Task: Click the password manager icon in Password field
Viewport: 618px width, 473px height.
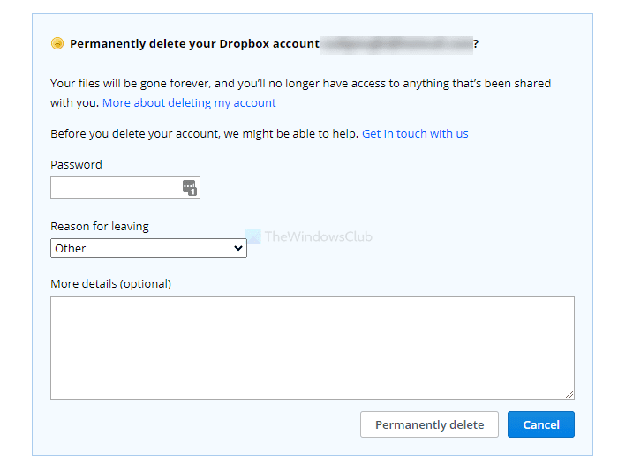Action: 190,187
